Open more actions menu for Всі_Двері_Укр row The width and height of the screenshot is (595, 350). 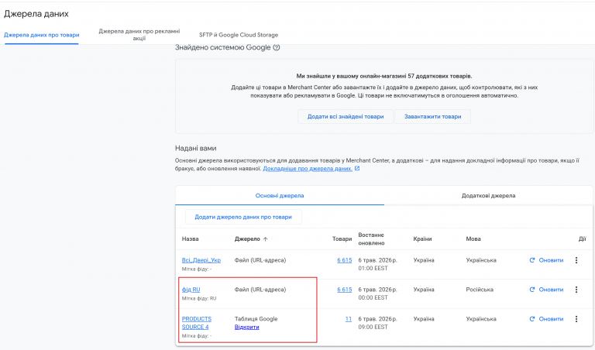tap(576, 260)
